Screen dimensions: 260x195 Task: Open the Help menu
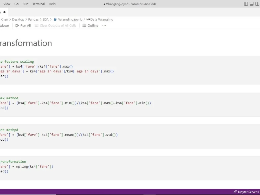tap(52, 4)
